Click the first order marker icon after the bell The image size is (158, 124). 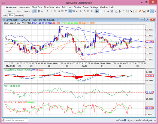(x=120, y=11)
